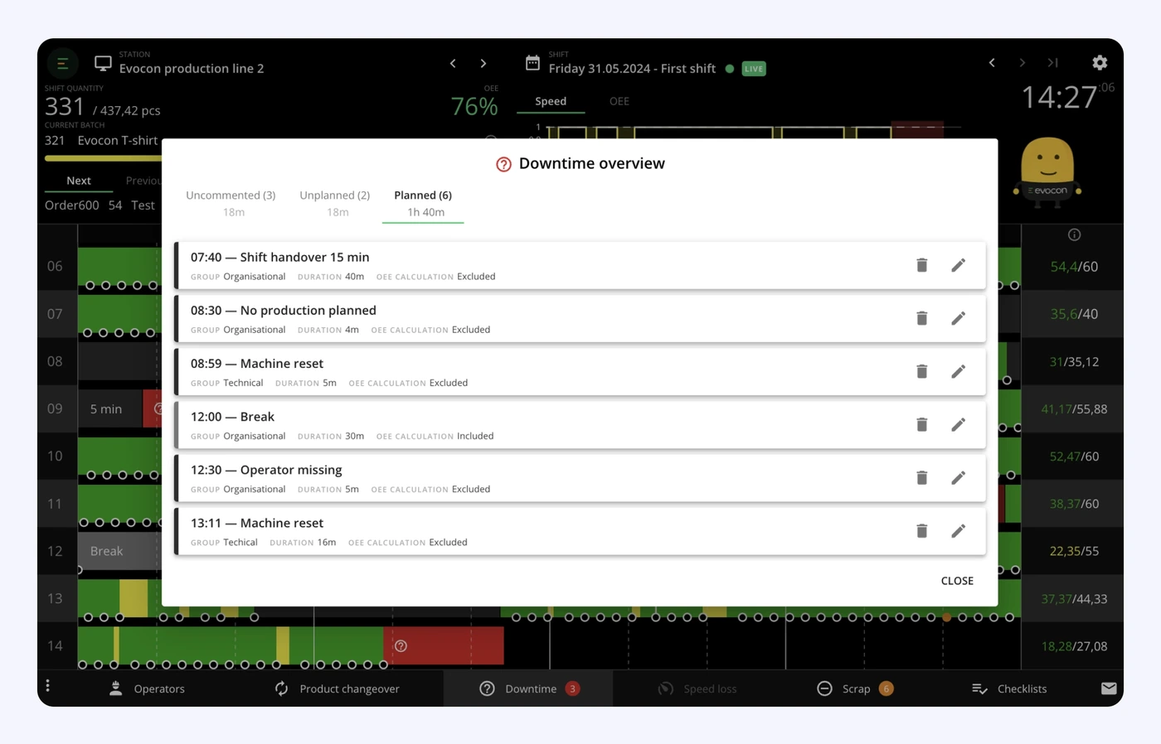
Task: Switch to Unplanned (2) tab
Action: point(335,204)
